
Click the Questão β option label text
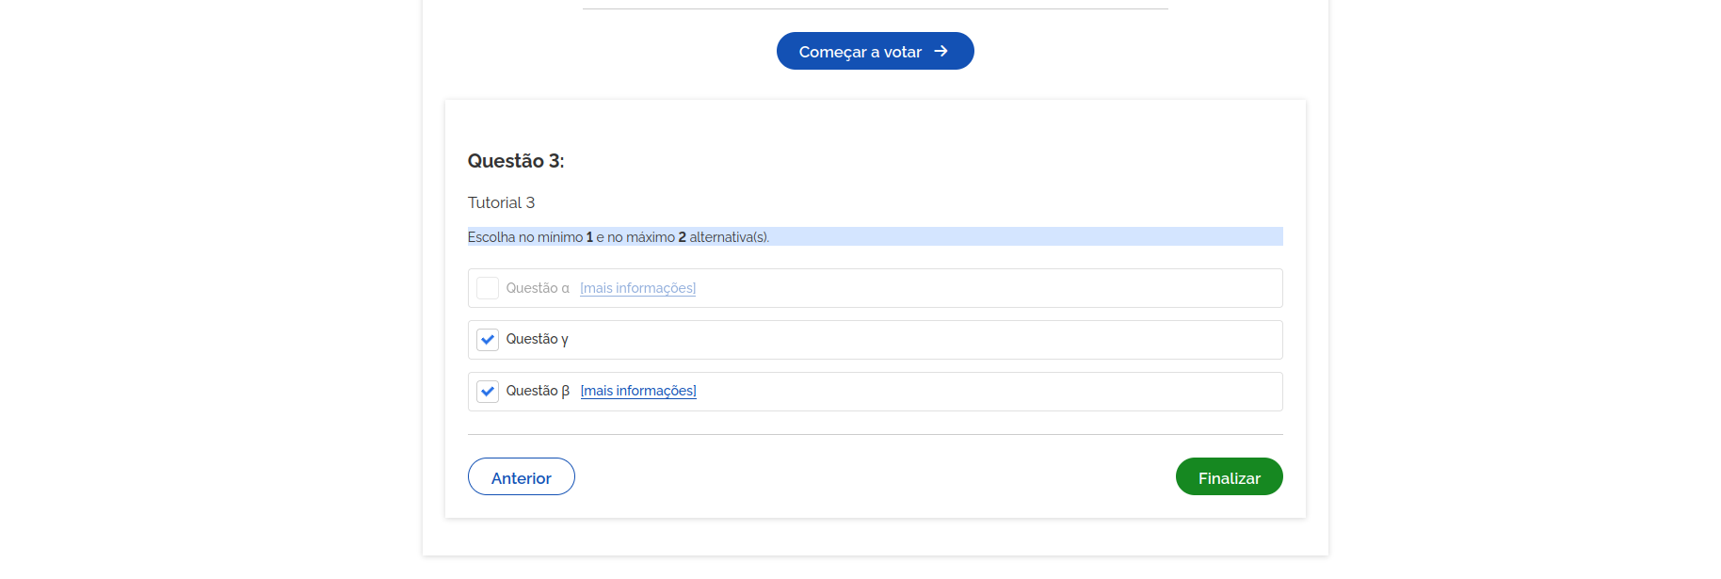click(x=538, y=391)
